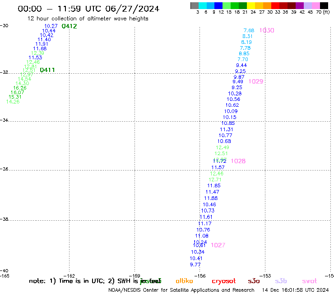334x294 pixels.
Task: Select swot pass label 1029
Action: click(256, 81)
